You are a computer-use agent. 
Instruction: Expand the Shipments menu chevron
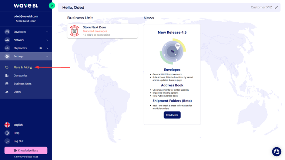(47, 48)
